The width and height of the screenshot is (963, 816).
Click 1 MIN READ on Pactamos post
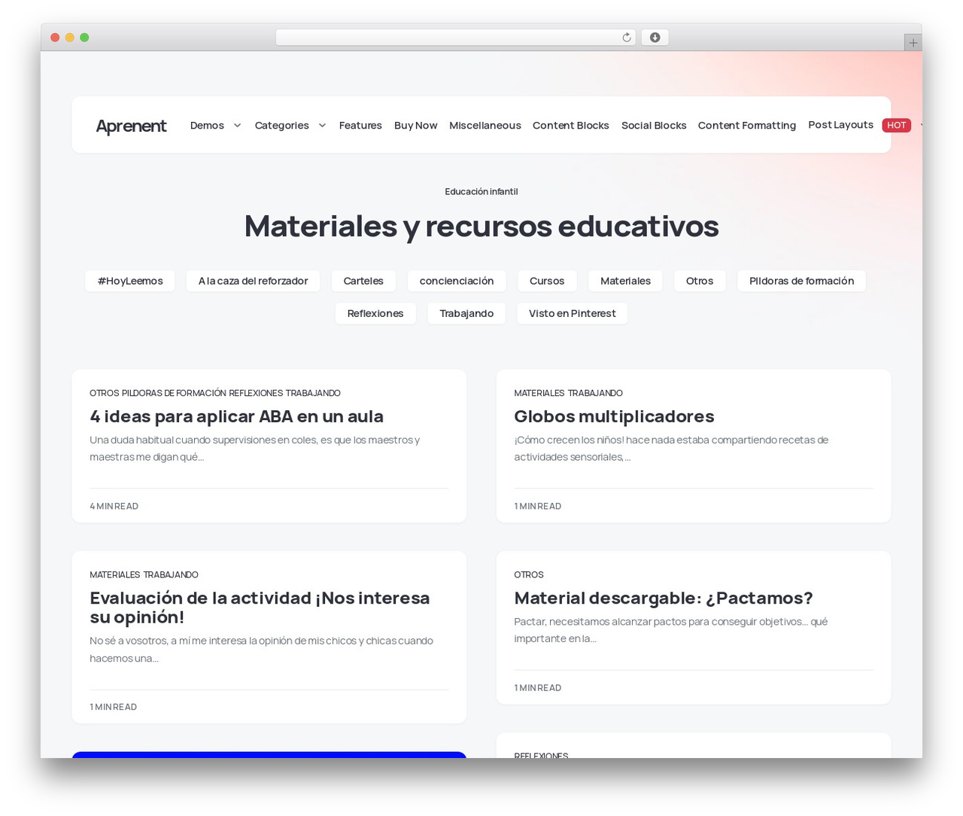tap(538, 687)
